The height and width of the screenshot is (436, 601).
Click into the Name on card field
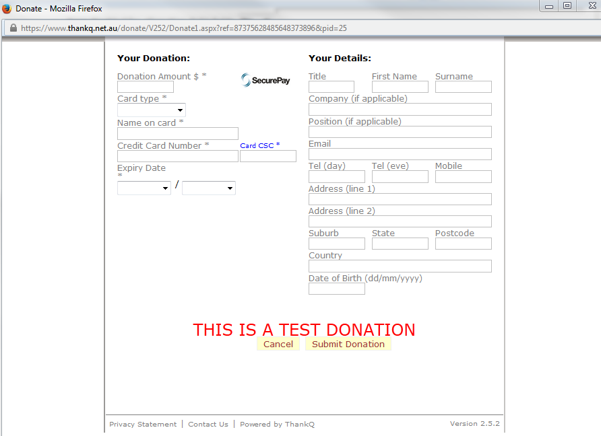point(178,133)
